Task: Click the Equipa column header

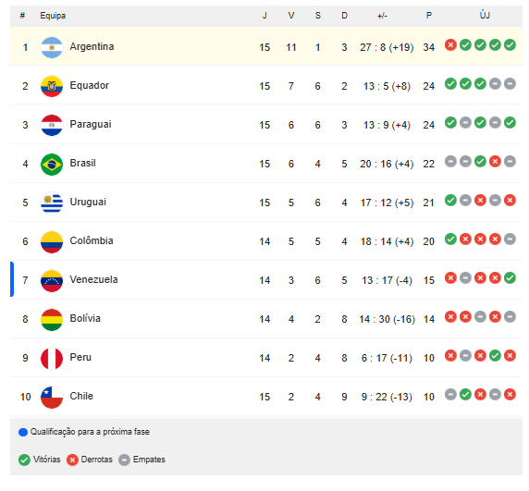Action: (53, 16)
